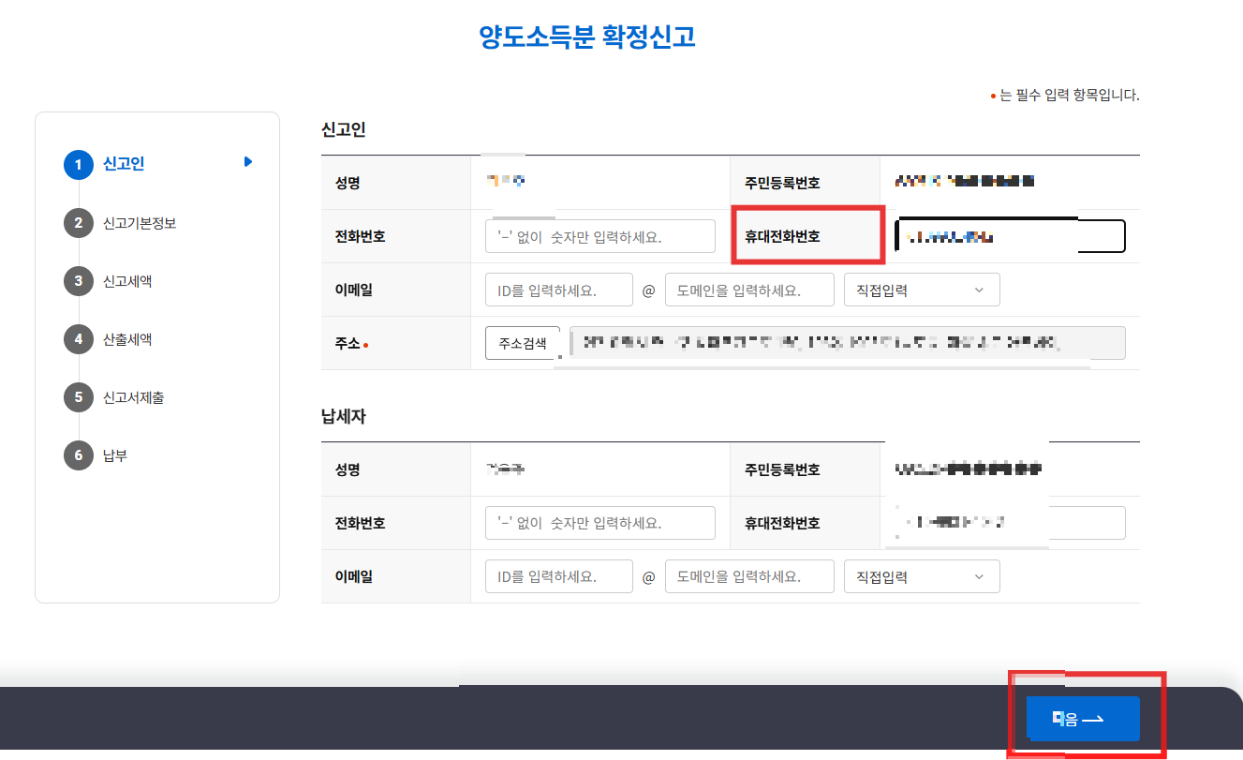The height and width of the screenshot is (760, 1243).
Task: Click the 신고인 휴대전화번호 input field
Action: point(1010,236)
